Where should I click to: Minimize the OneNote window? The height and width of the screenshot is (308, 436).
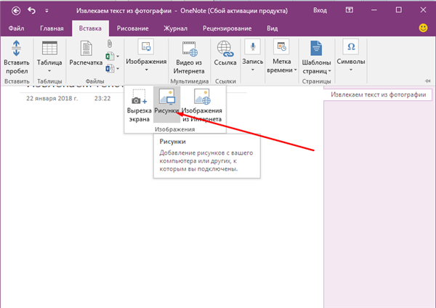point(374,10)
